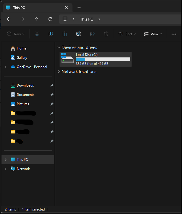Click the Cut scissors icon
This screenshot has height=214, width=182.
click(37, 34)
